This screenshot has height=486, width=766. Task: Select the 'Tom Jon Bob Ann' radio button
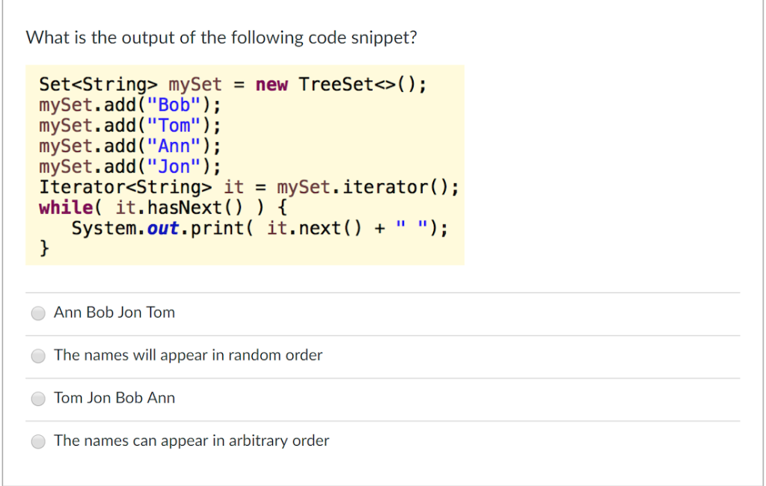click(38, 399)
